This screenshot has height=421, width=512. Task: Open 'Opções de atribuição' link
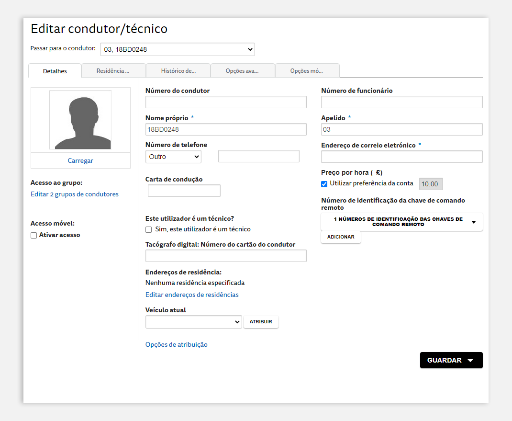coord(176,344)
